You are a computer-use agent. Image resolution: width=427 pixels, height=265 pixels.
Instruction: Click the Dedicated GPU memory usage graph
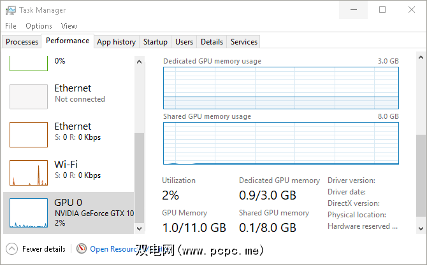point(281,88)
